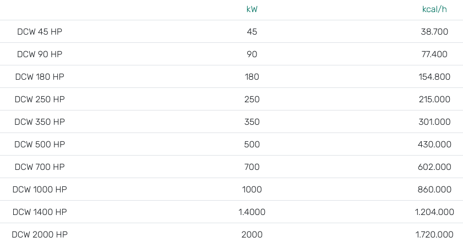Click the DCW 1000 HP model name
This screenshot has width=463, height=243.
point(40,190)
